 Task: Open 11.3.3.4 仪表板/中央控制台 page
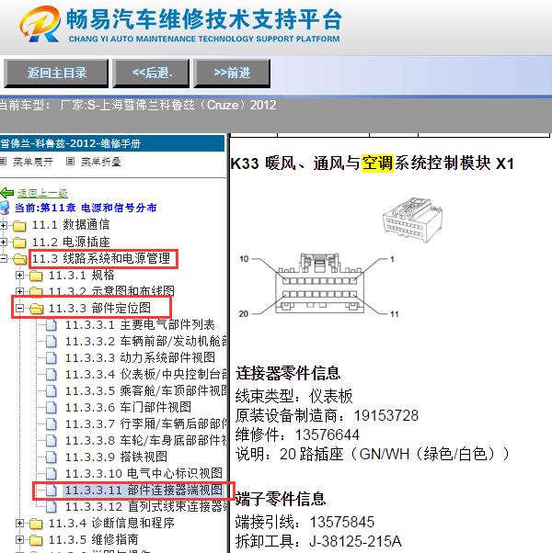[x=146, y=374]
